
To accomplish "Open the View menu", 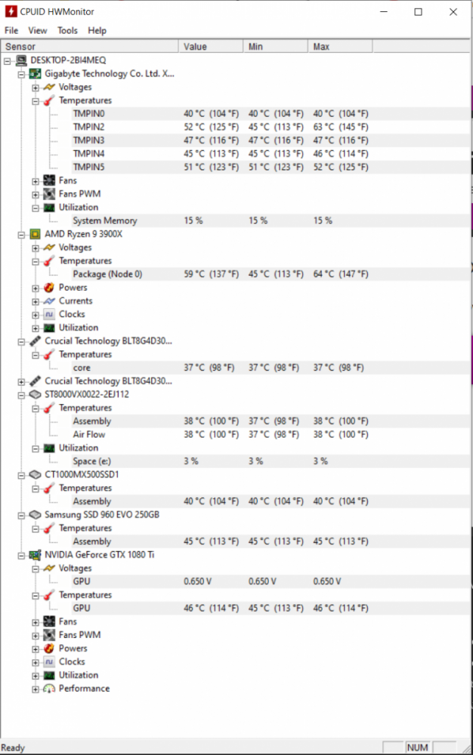I will click(x=38, y=30).
